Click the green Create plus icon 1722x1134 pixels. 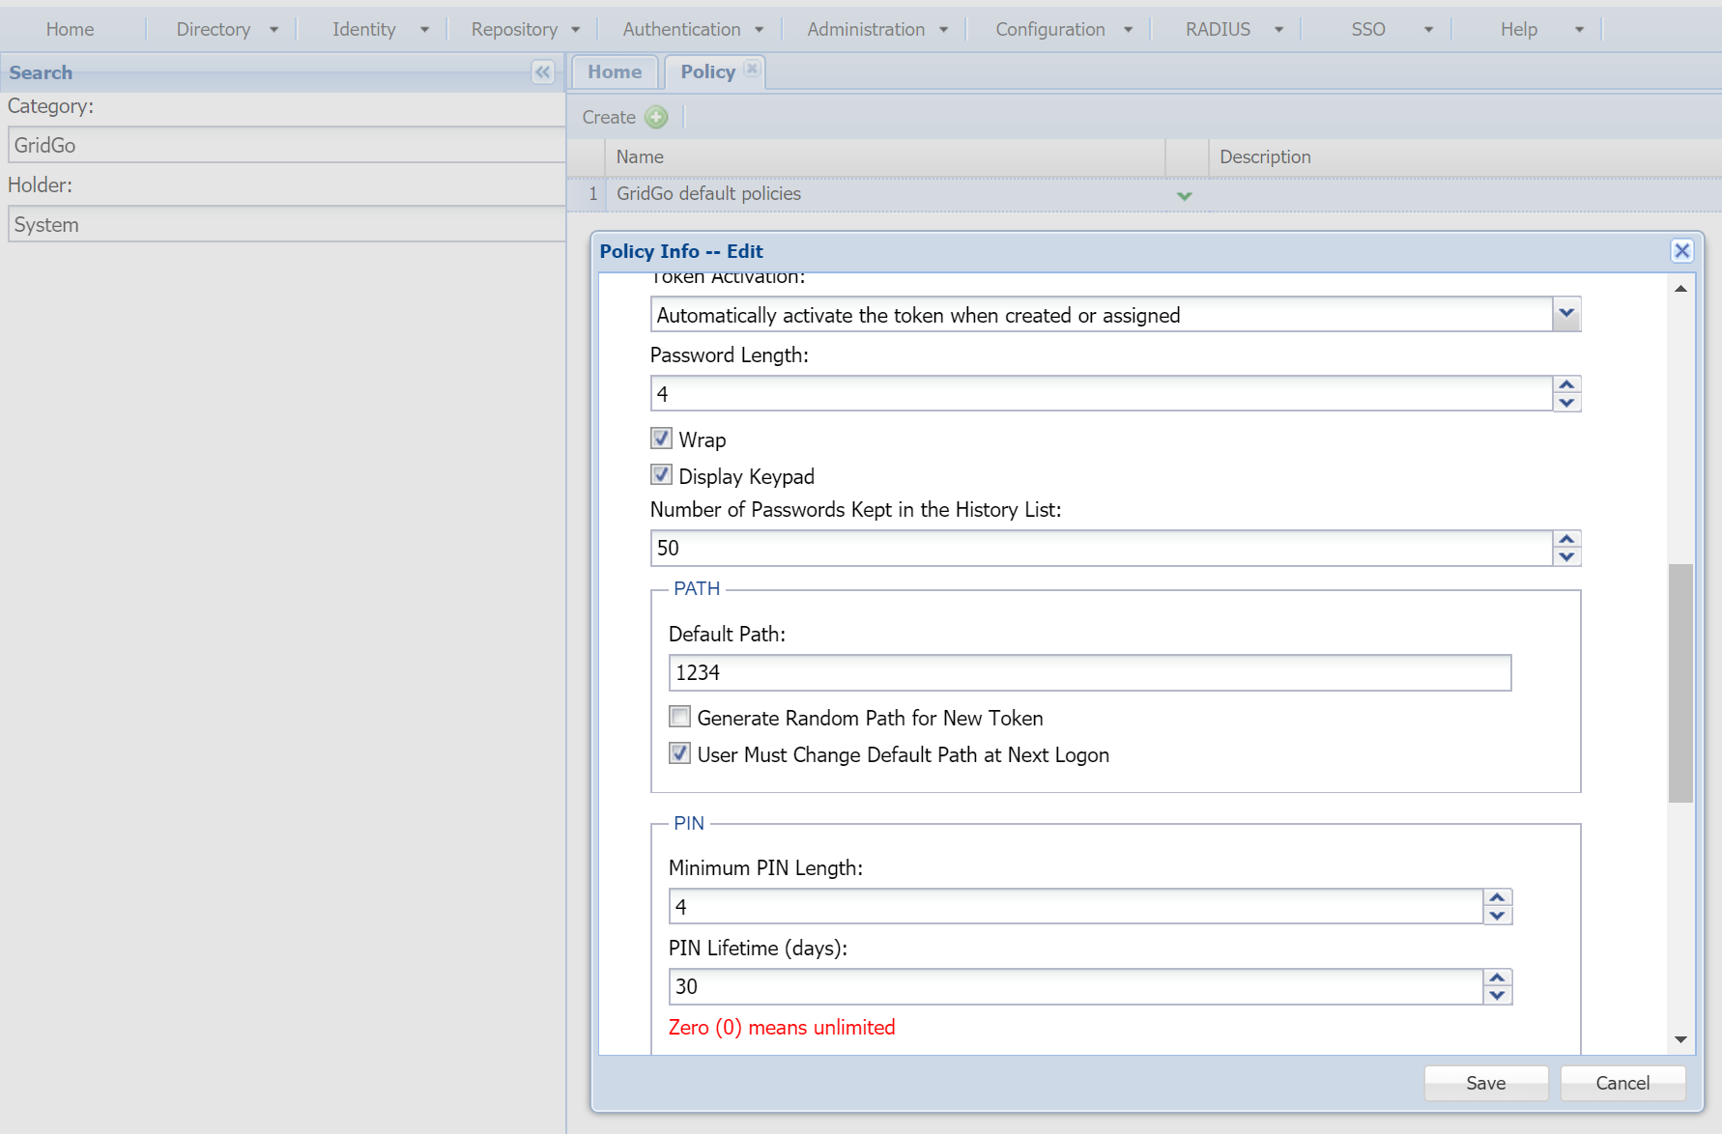pyautogui.click(x=656, y=117)
